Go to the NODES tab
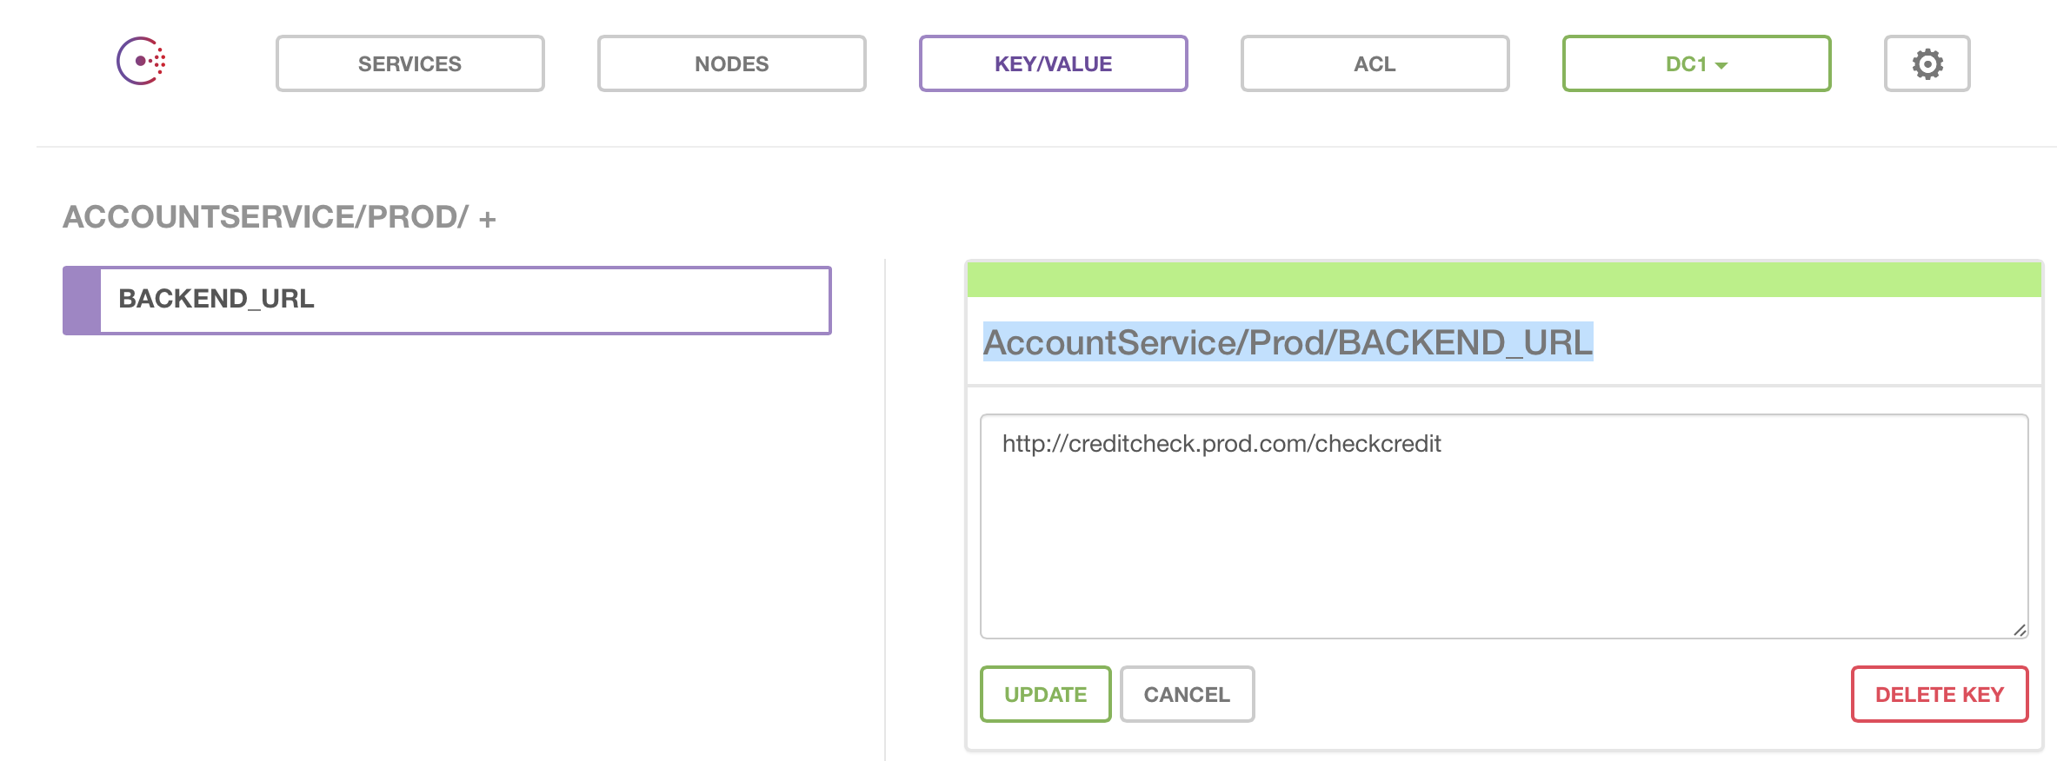 point(731,63)
